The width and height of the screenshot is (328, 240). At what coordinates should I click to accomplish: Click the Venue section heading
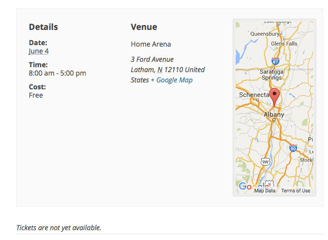point(144,27)
